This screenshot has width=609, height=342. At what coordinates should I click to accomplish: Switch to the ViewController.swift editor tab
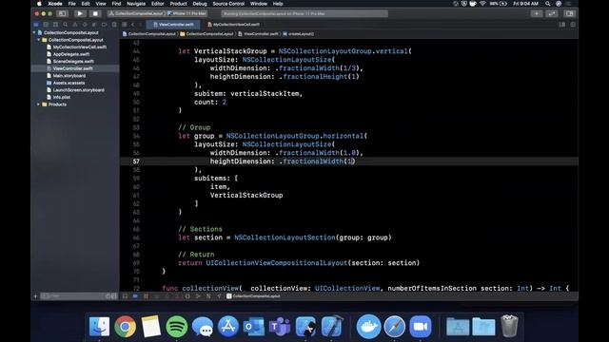coord(173,25)
